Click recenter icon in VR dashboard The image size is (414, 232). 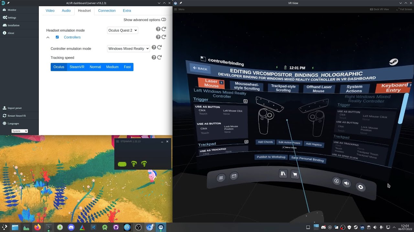336,181
